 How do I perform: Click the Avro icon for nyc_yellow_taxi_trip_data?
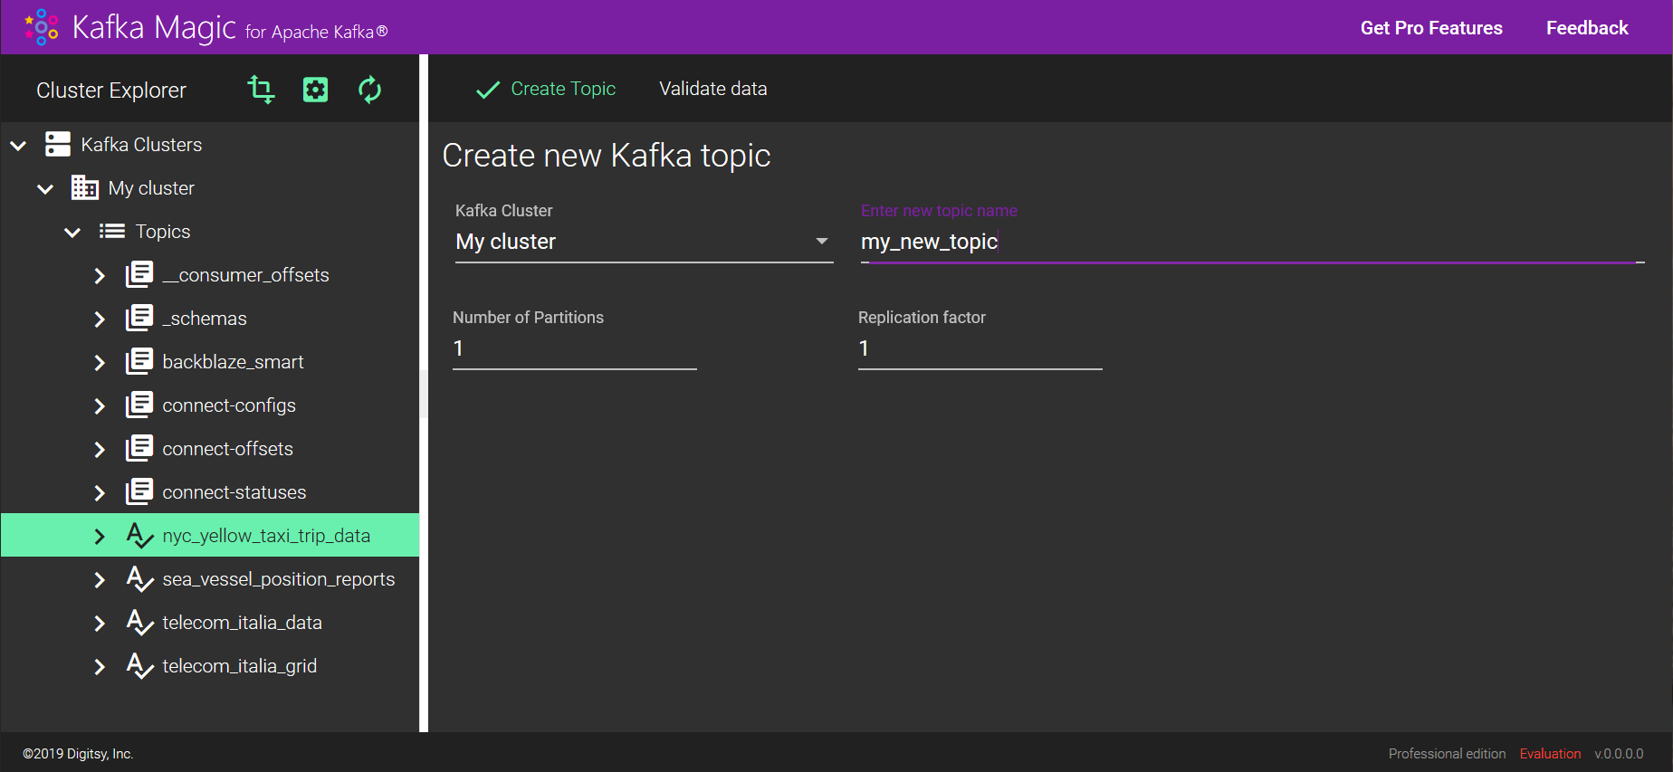click(x=139, y=535)
